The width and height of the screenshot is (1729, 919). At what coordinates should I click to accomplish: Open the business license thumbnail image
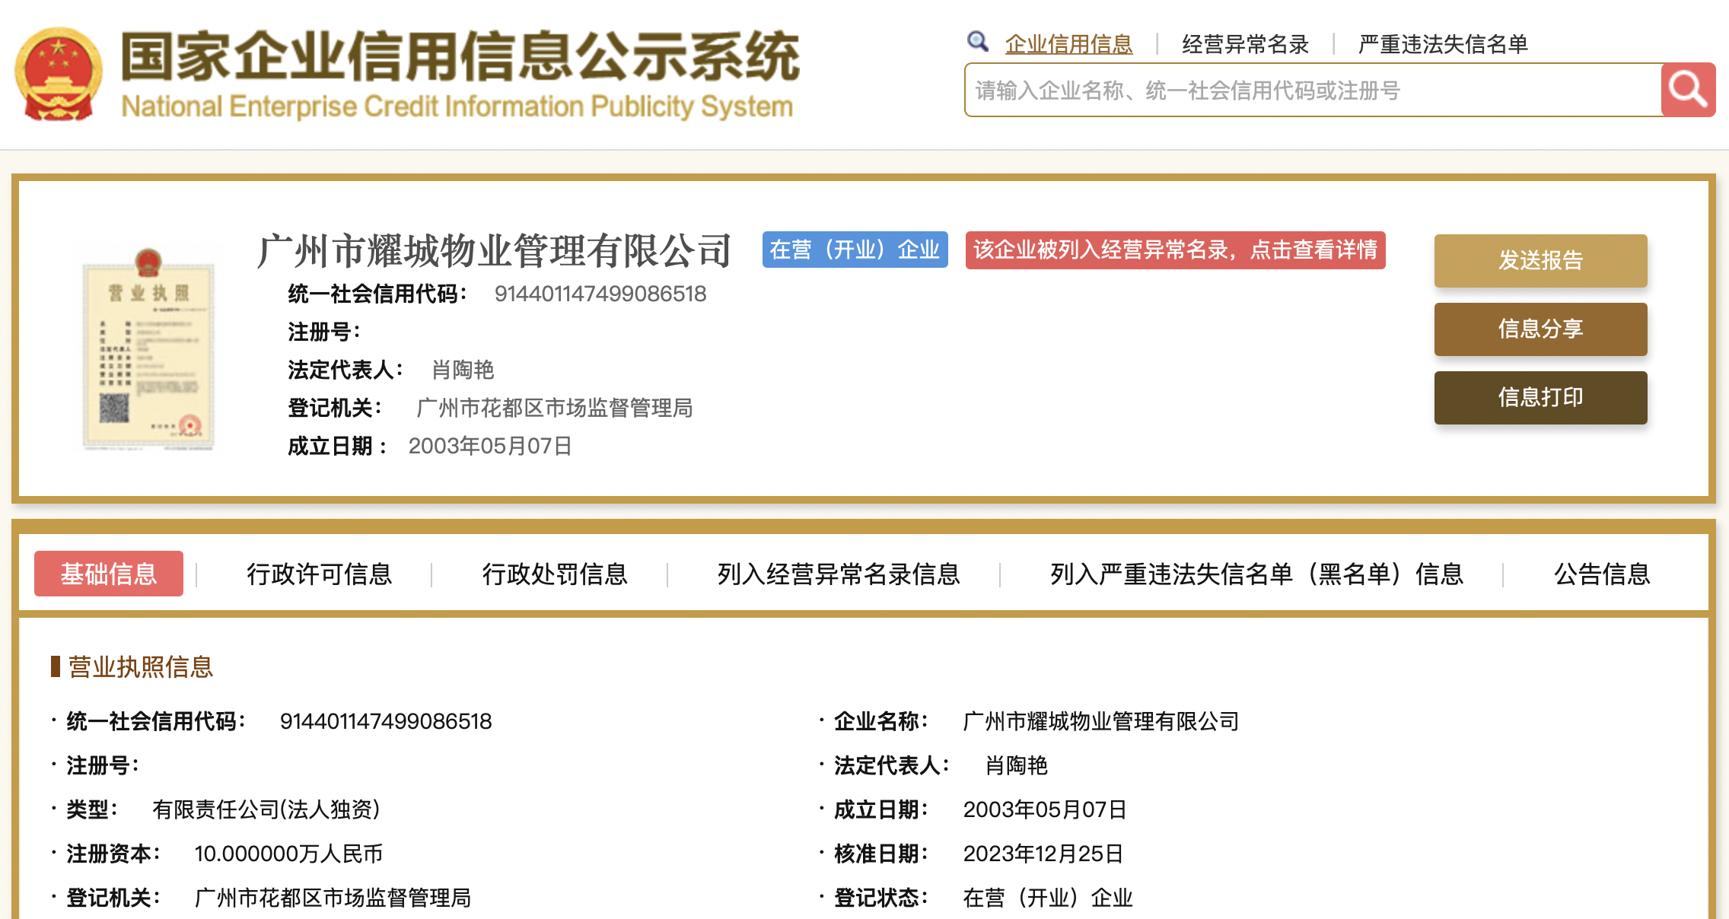pos(148,350)
